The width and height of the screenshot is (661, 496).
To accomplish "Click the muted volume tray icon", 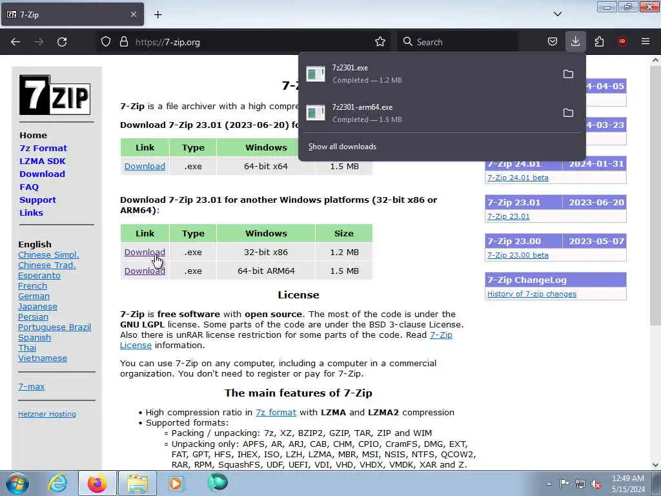I will (x=596, y=484).
